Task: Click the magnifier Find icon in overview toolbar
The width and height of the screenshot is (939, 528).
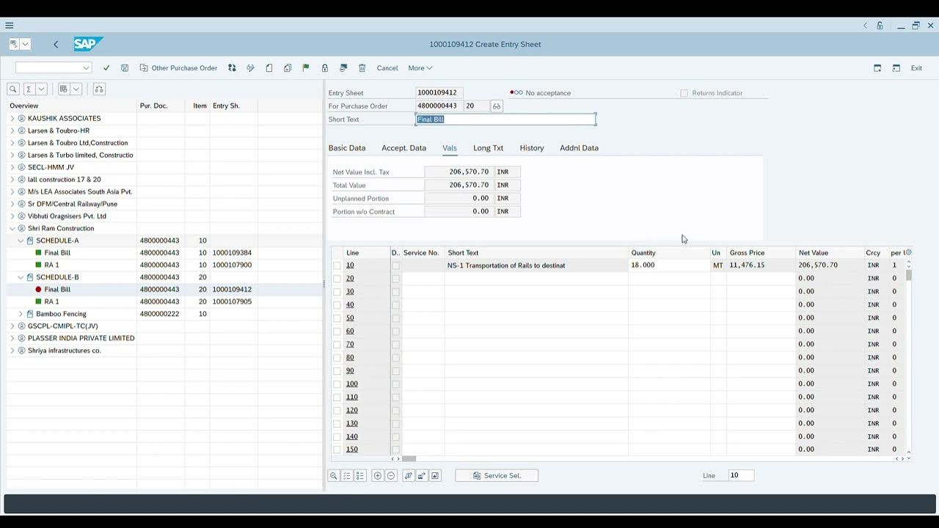Action: tap(13, 89)
